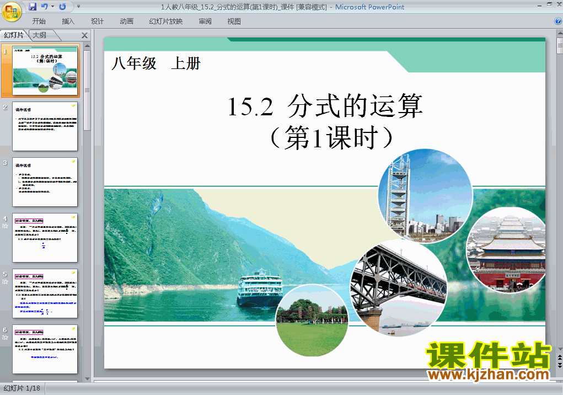This screenshot has height=395, width=563.
Task: Open the 设计 ribbon tab
Action: [x=97, y=22]
